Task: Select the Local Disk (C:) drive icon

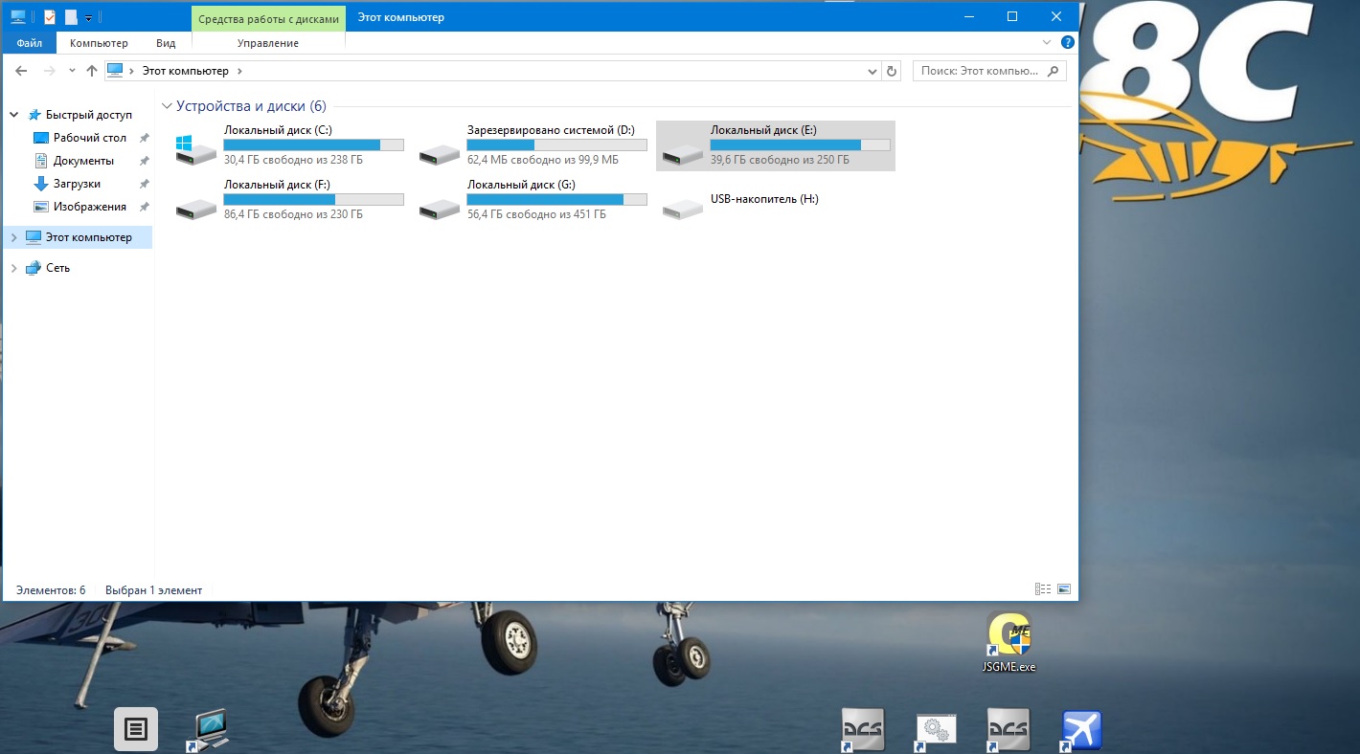Action: (196, 147)
